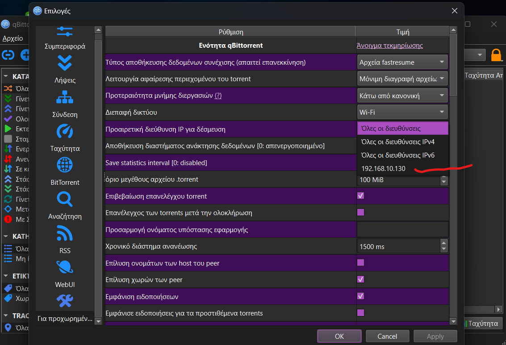
Task: Open the Σύνδεση connection settings page
Action: (65, 104)
